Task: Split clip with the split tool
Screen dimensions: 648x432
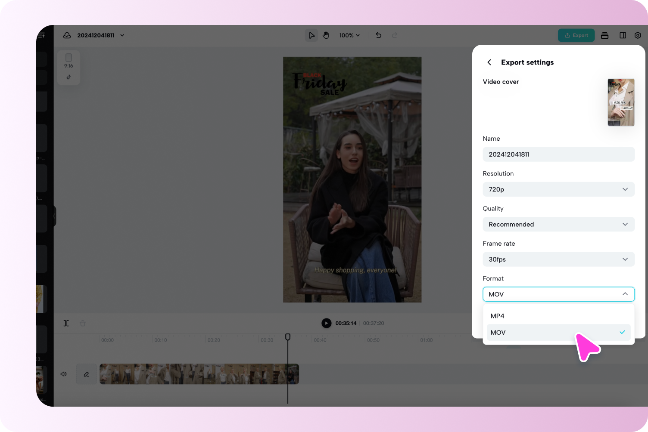Action: [x=66, y=323]
